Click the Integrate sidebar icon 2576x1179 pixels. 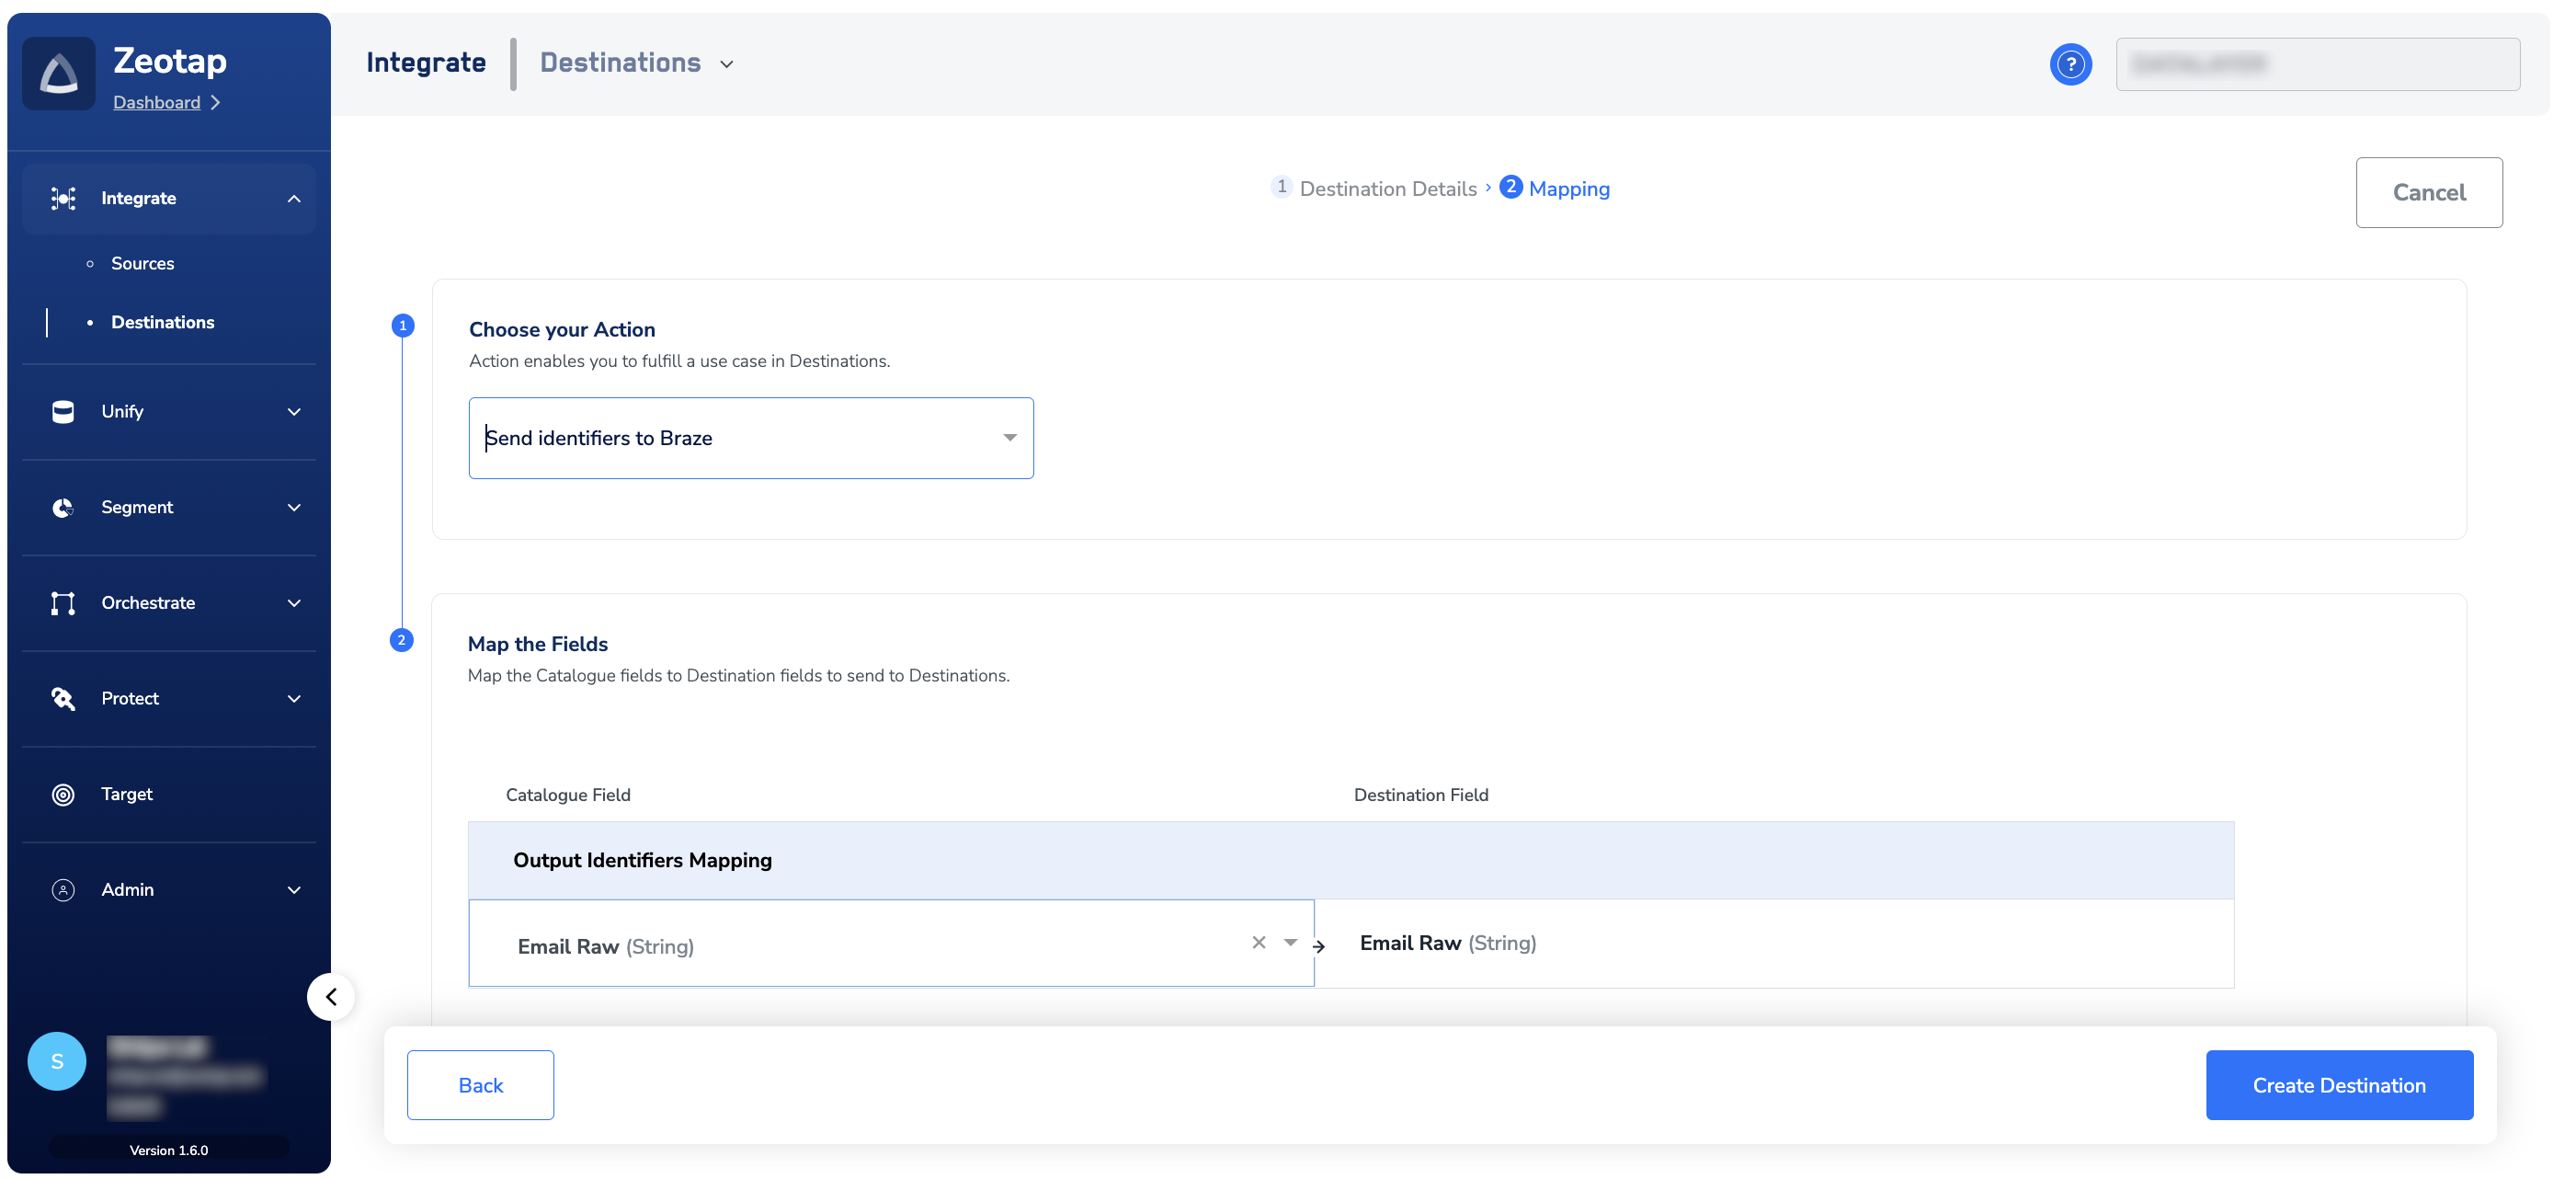point(63,198)
